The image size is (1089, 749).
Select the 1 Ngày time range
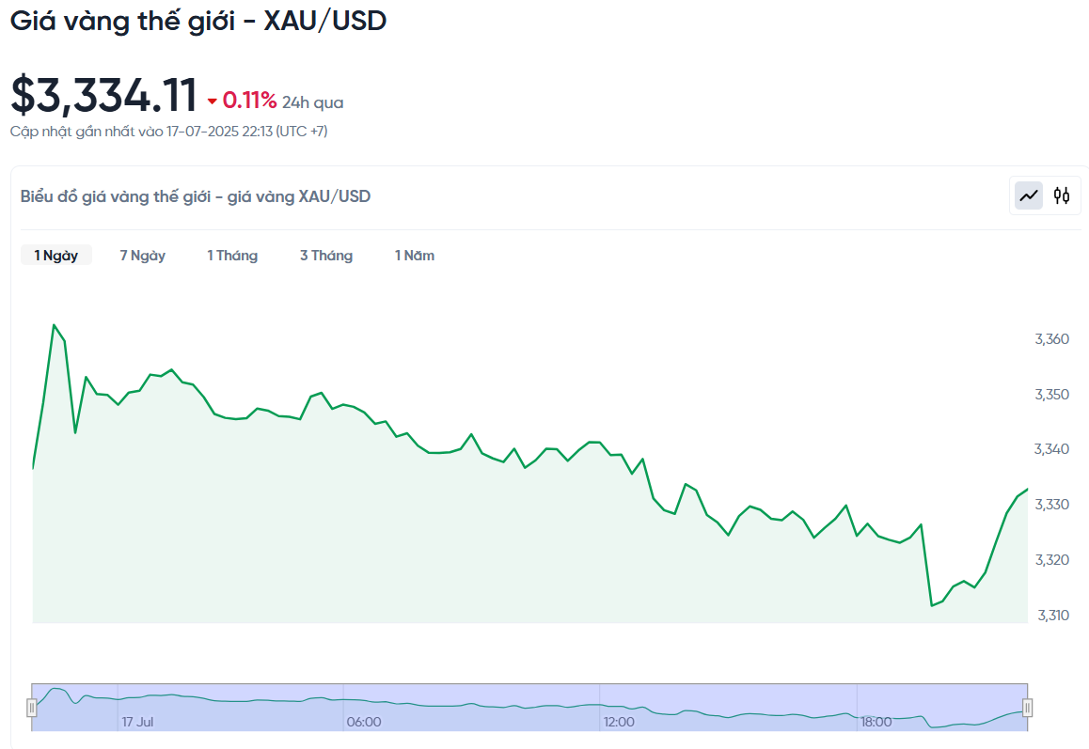pyautogui.click(x=56, y=256)
